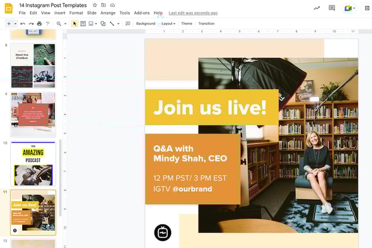
Task: Star the 14 Instagram Post Templates document
Action: 95,5
